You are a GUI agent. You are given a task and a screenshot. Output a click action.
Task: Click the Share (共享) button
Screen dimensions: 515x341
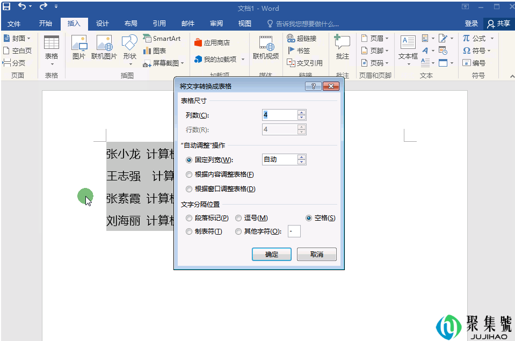click(x=499, y=24)
